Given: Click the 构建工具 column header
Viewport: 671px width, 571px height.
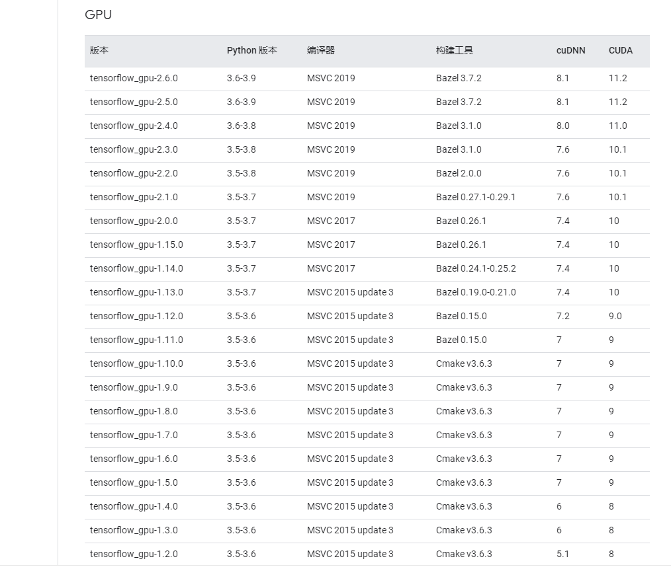Looking at the screenshot, I should 455,50.
